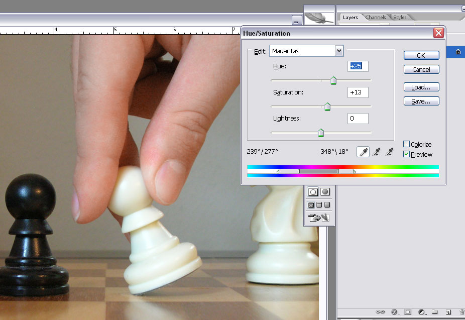Click the Hue slider handle

333,80
